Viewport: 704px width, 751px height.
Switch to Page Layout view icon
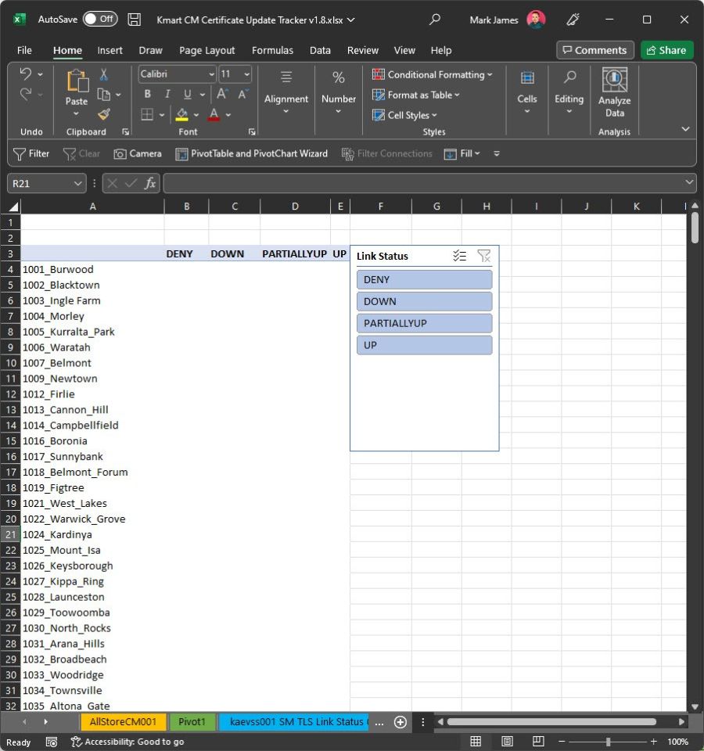507,742
